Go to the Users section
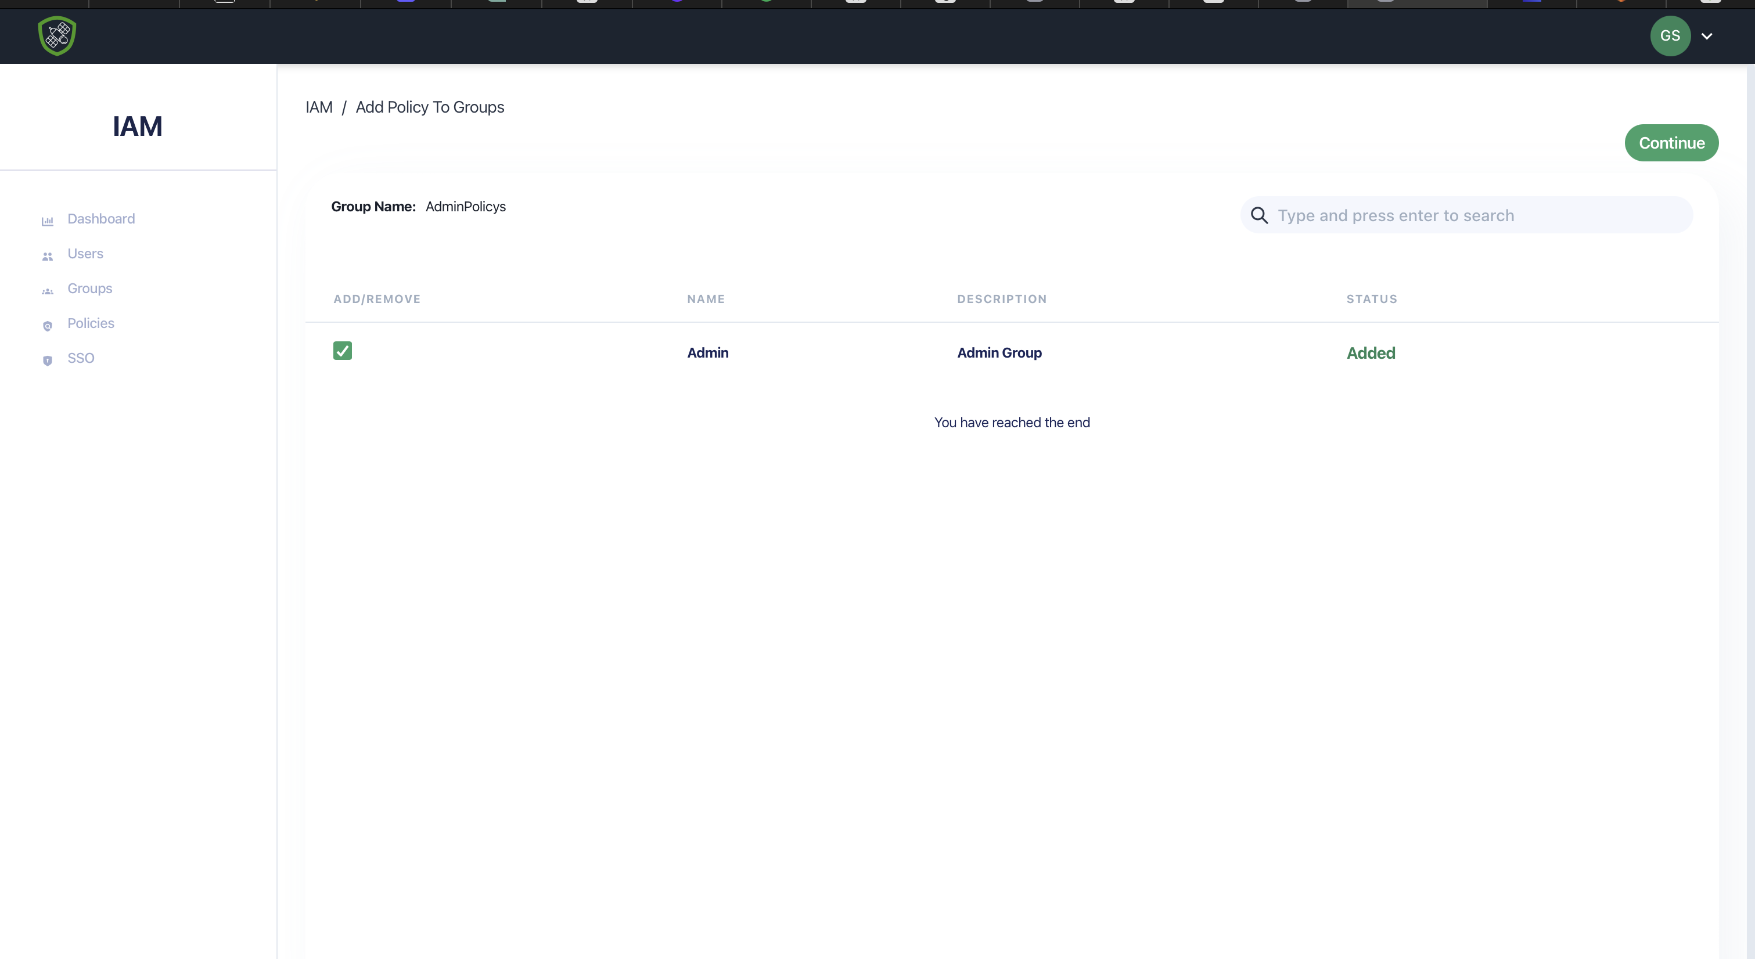Image resolution: width=1755 pixels, height=959 pixels. [x=85, y=253]
